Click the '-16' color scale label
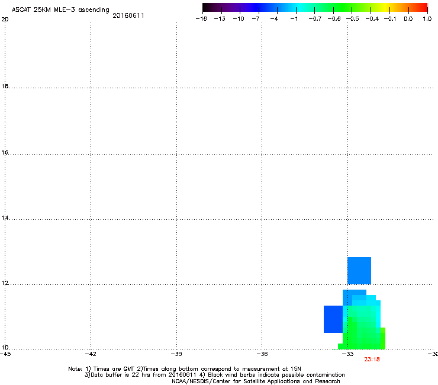The width and height of the screenshot is (438, 385). pyautogui.click(x=201, y=19)
